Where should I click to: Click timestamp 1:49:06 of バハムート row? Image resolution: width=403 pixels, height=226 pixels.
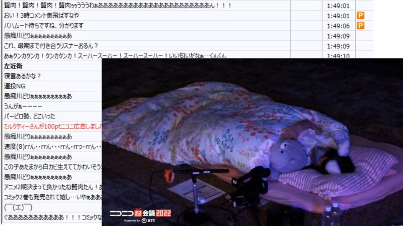click(x=338, y=26)
